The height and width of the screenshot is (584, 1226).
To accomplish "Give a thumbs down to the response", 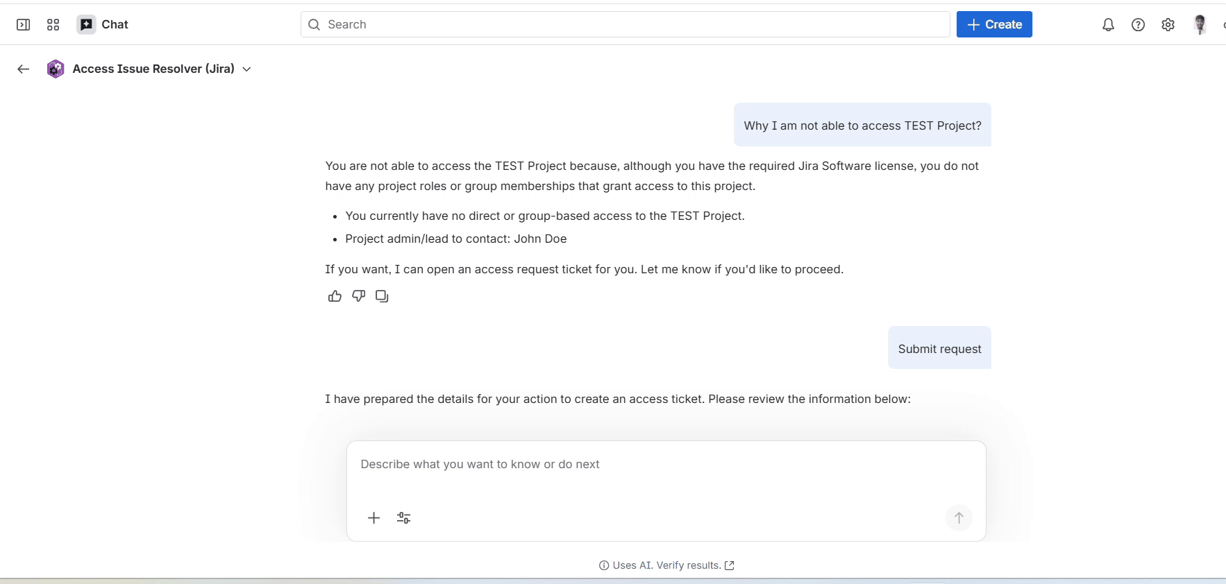I will pos(359,296).
